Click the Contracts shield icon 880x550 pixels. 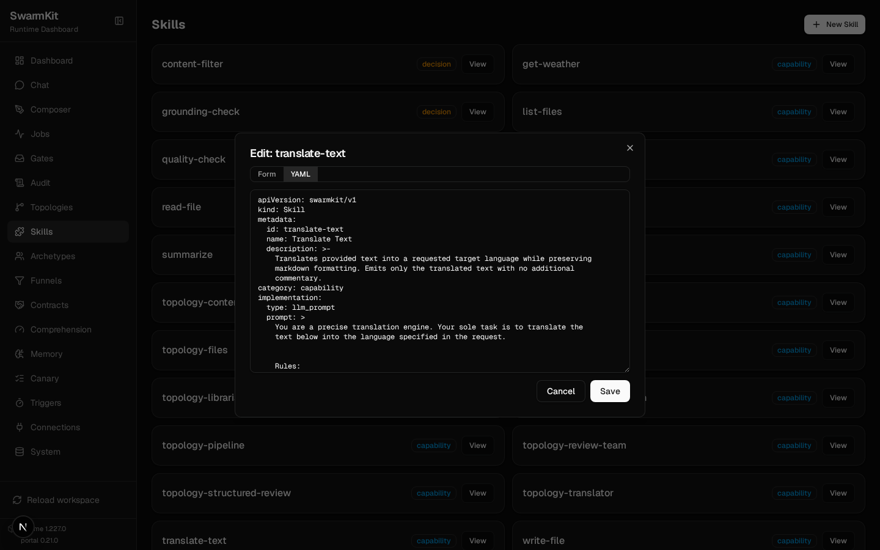(20, 305)
